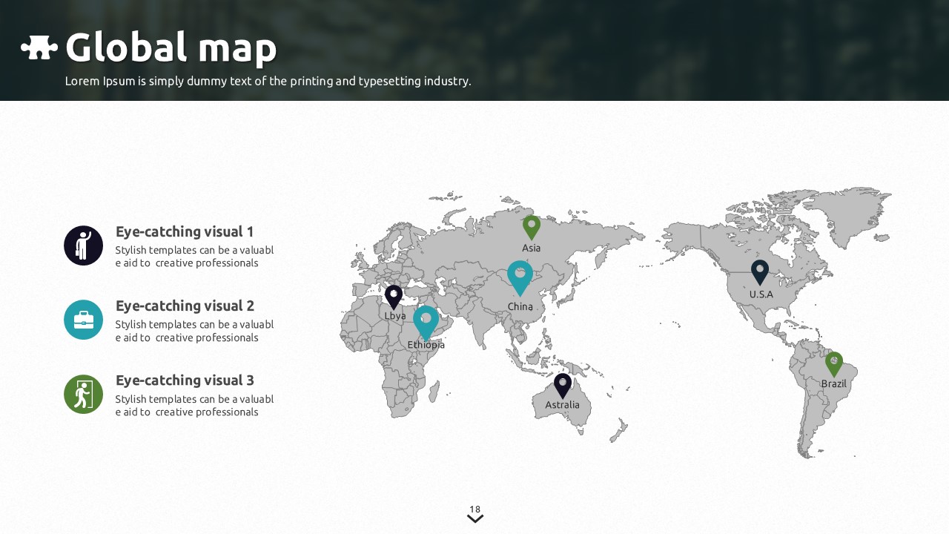Click the description text under visual 1

pos(194,257)
